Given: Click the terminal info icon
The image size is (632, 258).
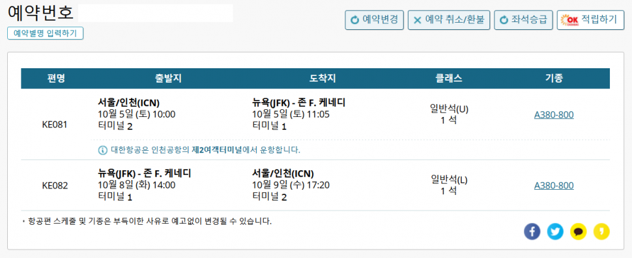Looking at the screenshot, I should click(x=103, y=150).
